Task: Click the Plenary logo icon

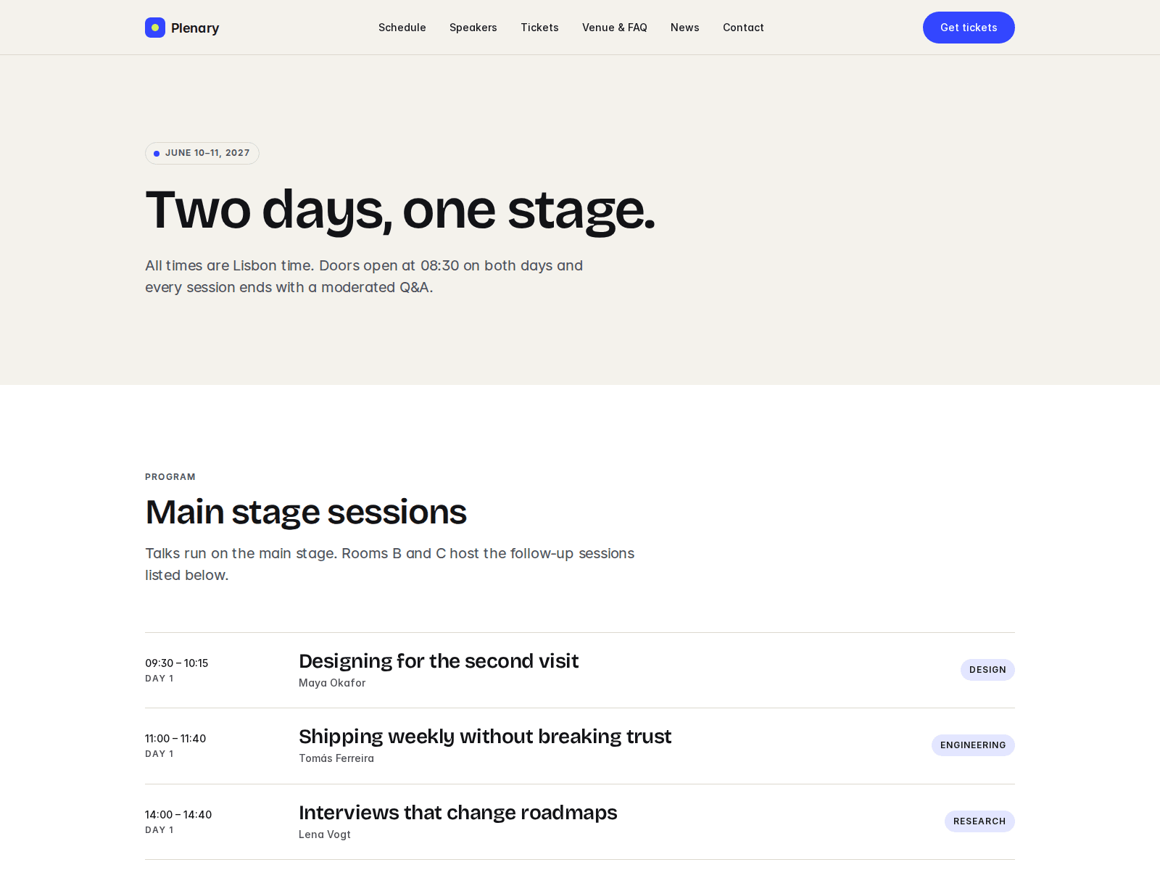Action: [x=155, y=28]
